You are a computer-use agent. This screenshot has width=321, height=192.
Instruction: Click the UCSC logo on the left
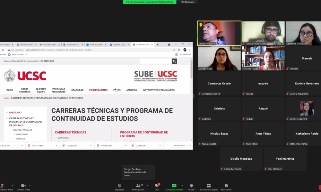tap(25, 76)
